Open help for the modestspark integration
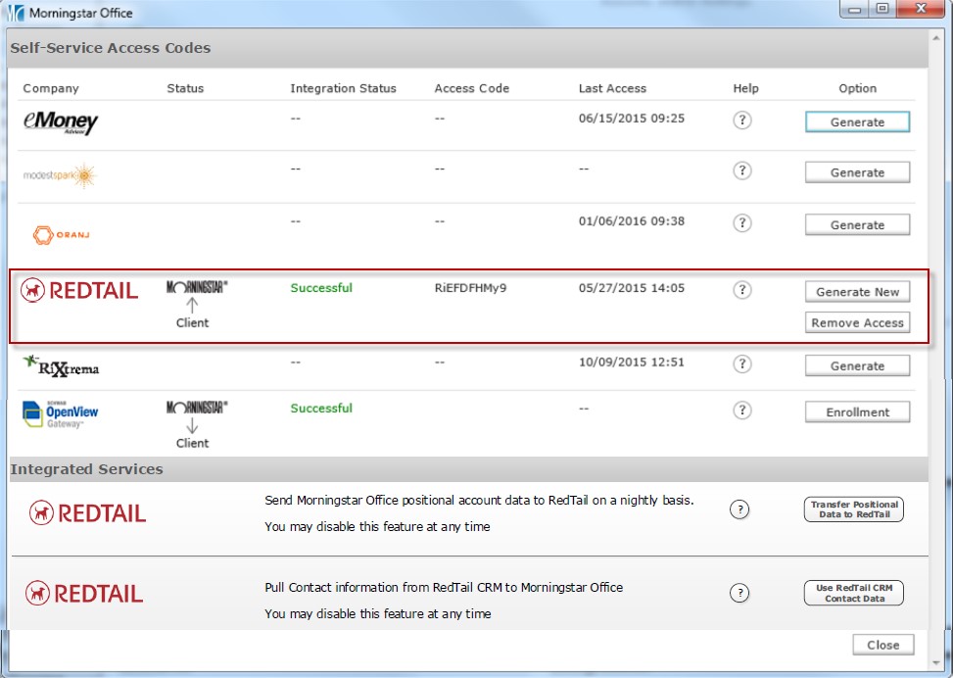The height and width of the screenshot is (678, 953). click(742, 171)
